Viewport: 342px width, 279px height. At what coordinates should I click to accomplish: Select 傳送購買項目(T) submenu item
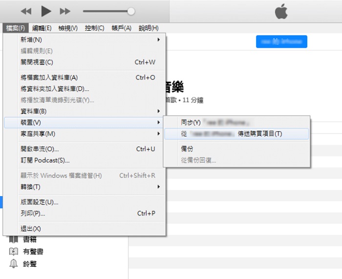(x=236, y=134)
